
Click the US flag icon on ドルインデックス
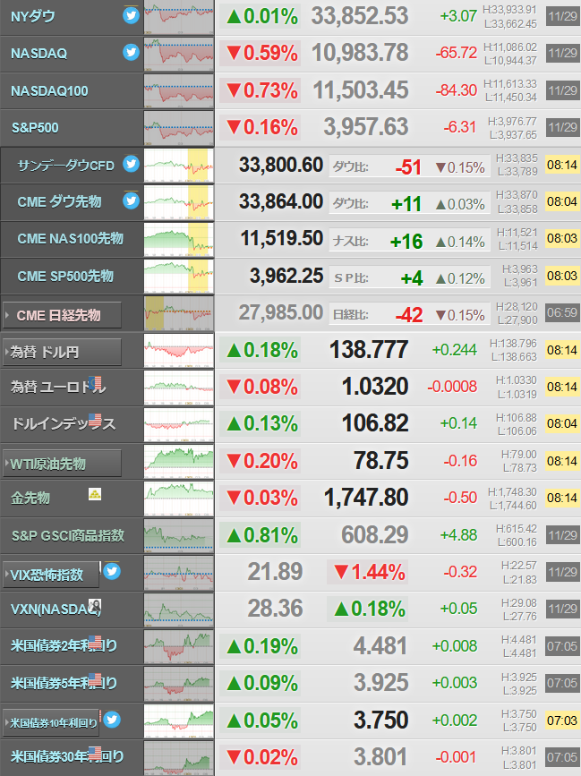(x=95, y=420)
